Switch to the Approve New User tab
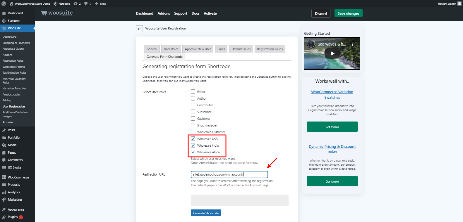Screen dimensions: 463x222 click(198, 49)
